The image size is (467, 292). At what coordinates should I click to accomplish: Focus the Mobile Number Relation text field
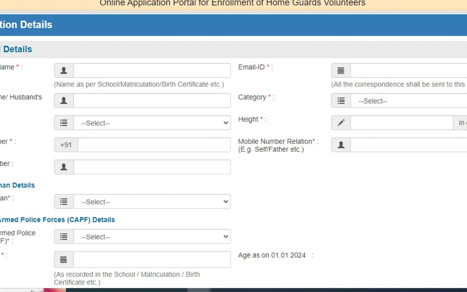tap(408, 145)
